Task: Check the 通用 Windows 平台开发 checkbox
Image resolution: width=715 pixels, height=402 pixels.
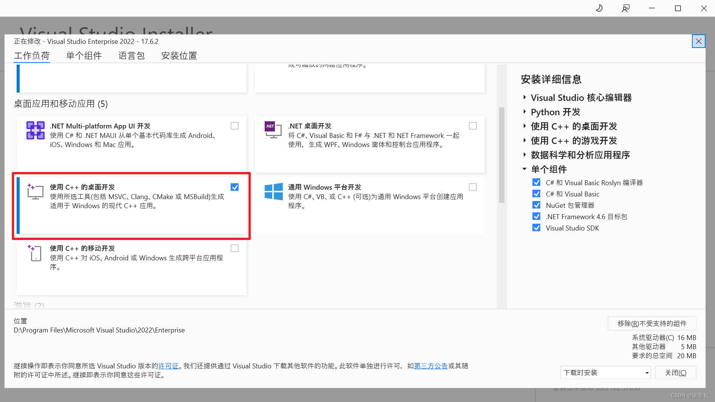Action: (473, 187)
